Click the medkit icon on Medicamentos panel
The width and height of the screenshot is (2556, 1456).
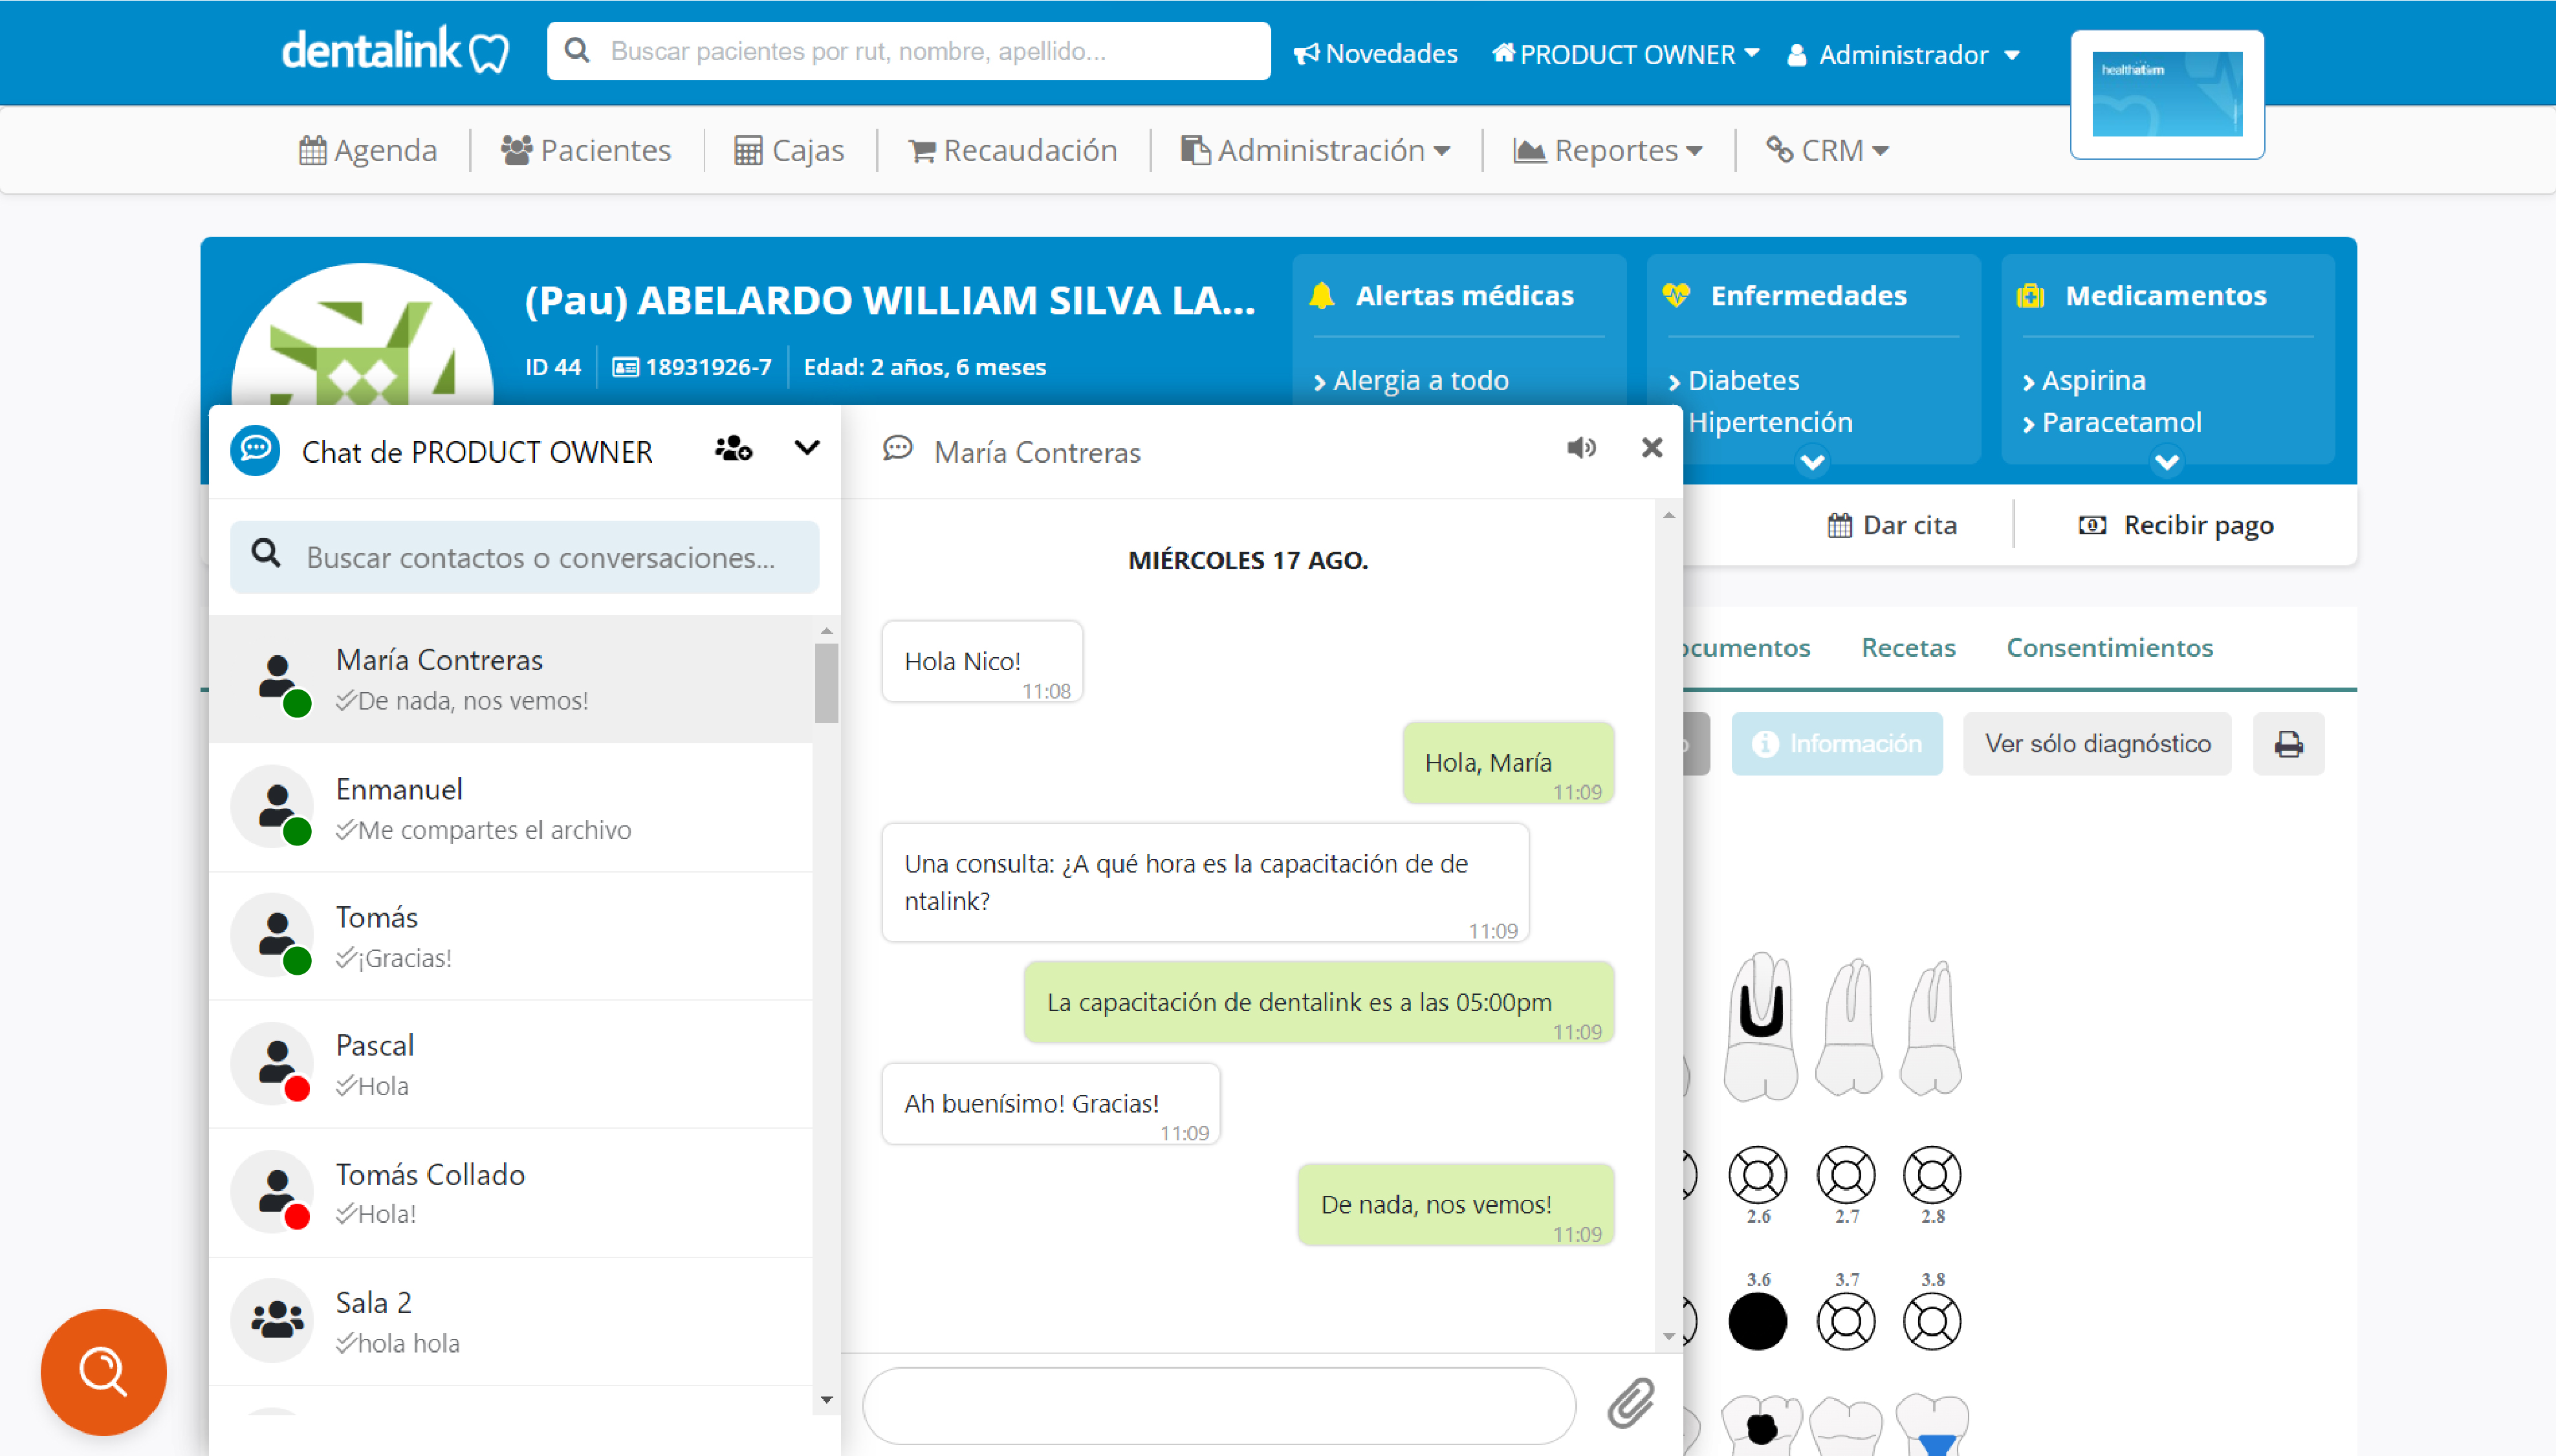pyautogui.click(x=2030, y=294)
